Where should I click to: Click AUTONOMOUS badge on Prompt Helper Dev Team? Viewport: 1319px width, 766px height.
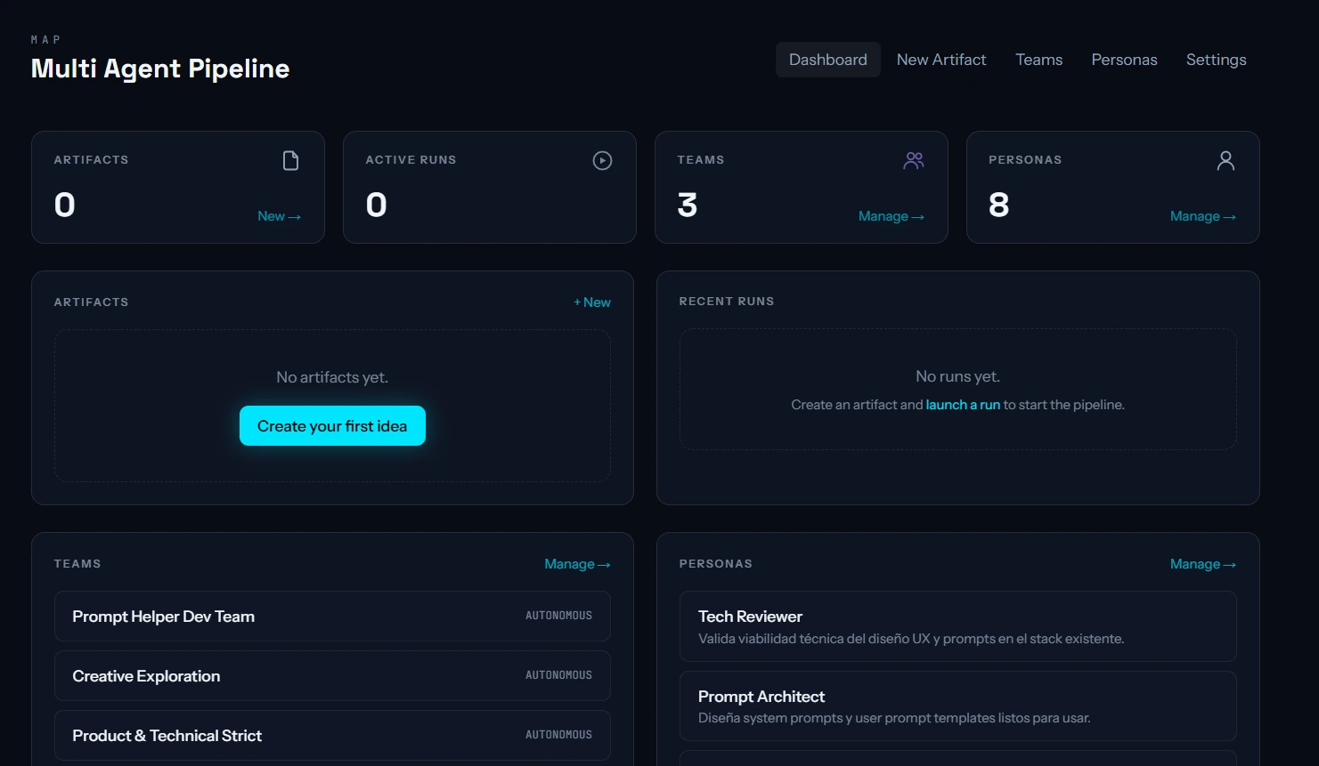tap(558, 616)
